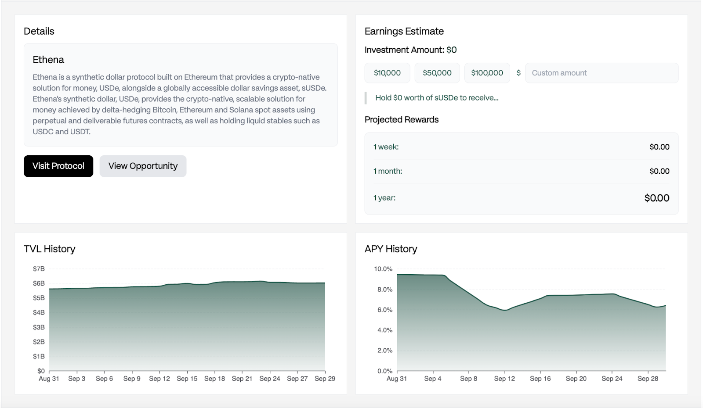Click the sUSDe hold requirement note
Image resolution: width=703 pixels, height=408 pixels.
[x=437, y=98]
